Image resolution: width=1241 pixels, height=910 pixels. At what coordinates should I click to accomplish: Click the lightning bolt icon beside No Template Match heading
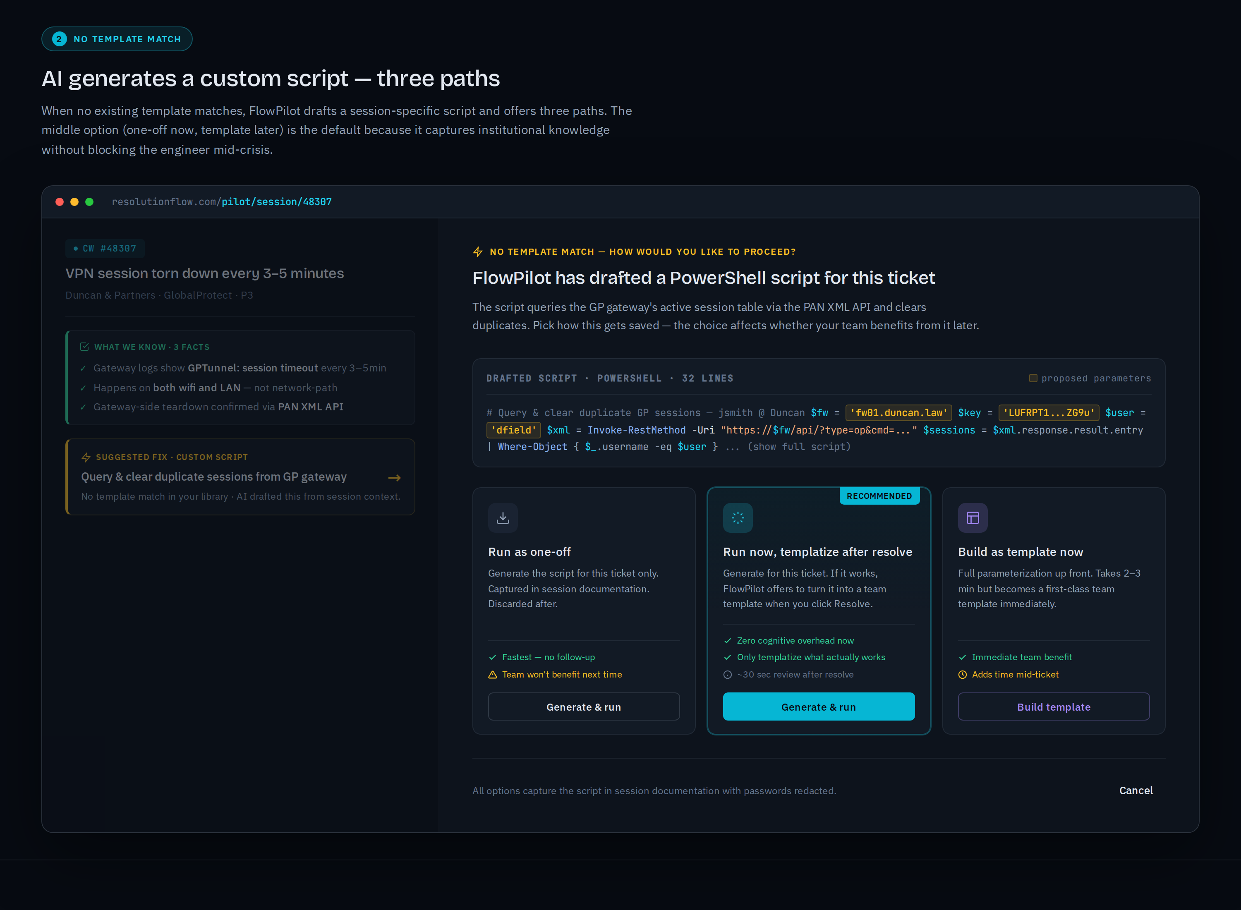click(477, 252)
